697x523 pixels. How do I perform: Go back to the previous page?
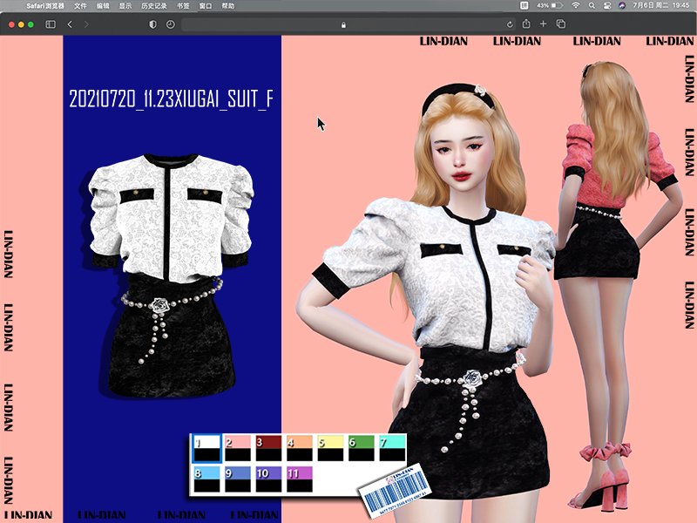point(70,24)
